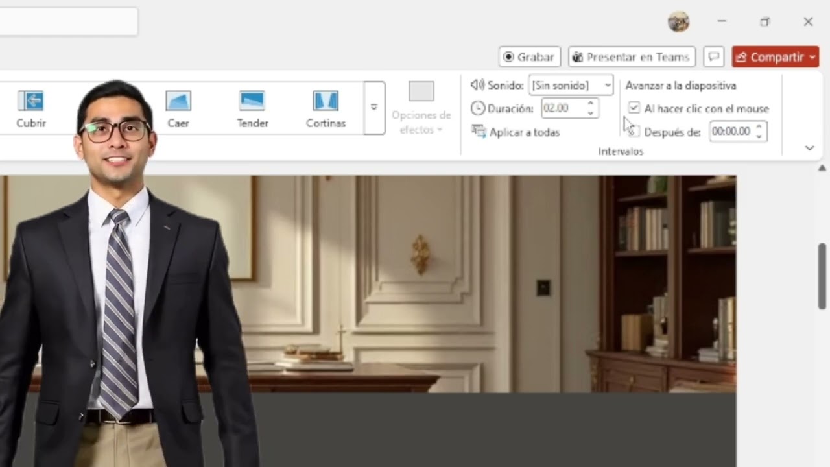
Task: Edit the Duración field
Action: click(x=563, y=108)
